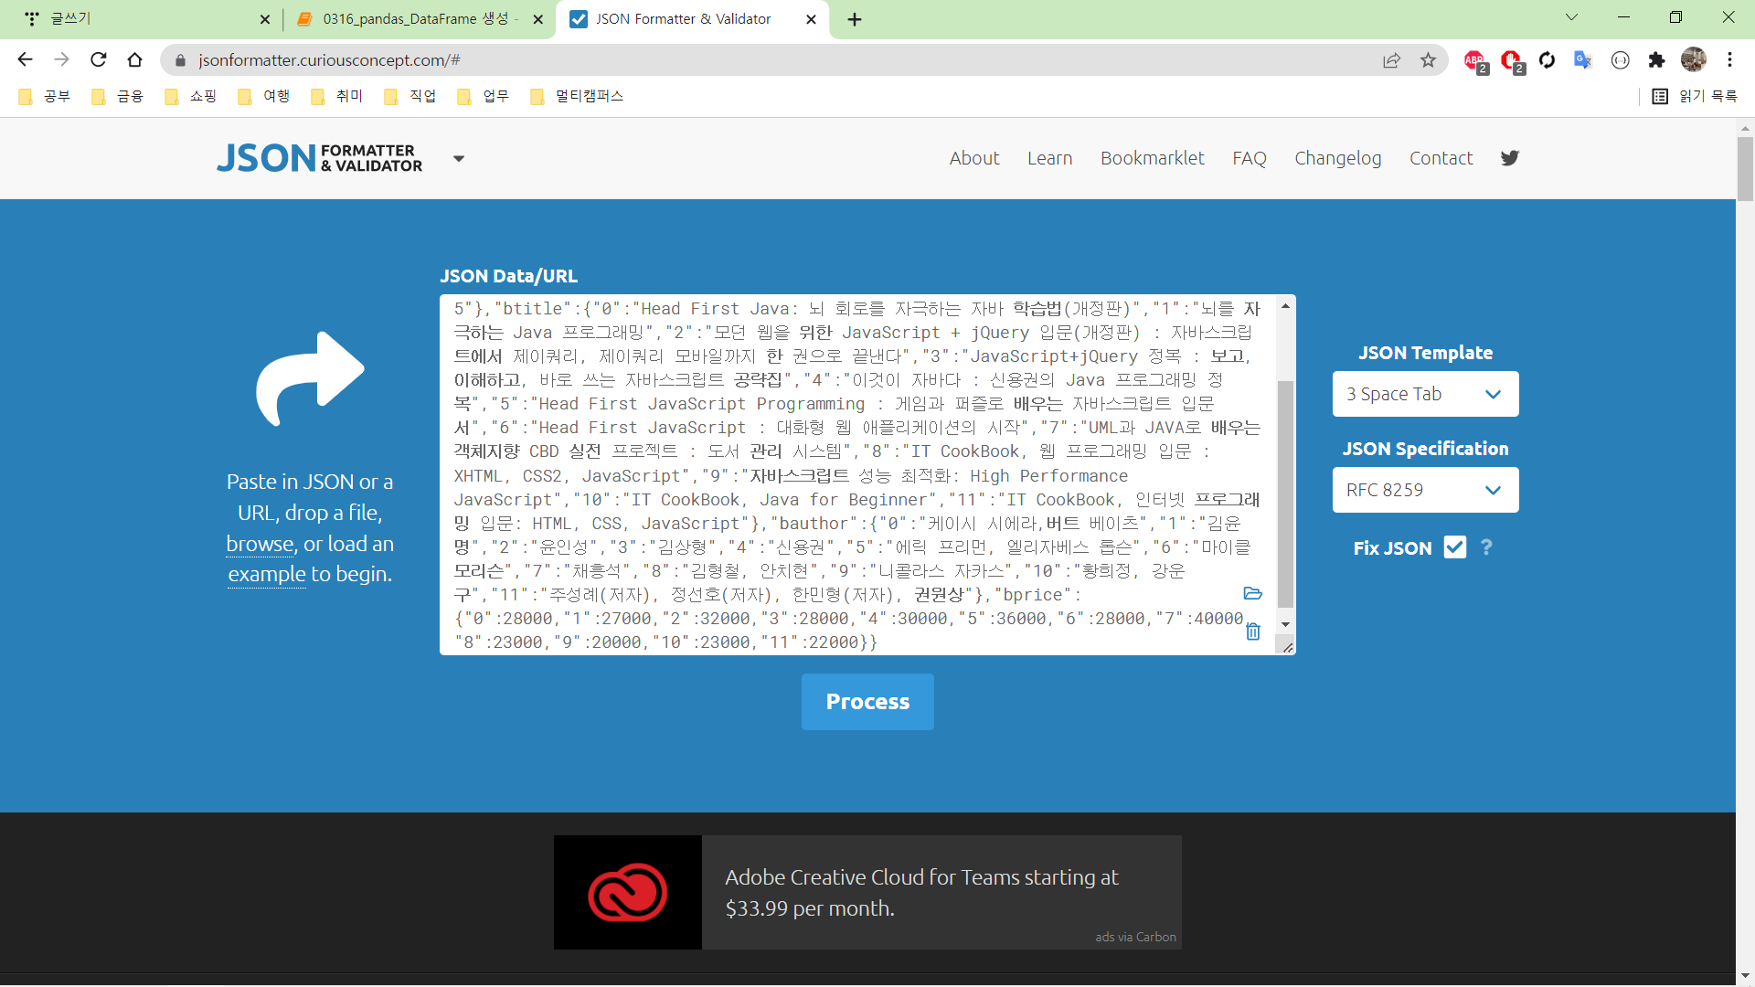1755x987 pixels.
Task: Open the Changelog menu item
Action: coord(1337,158)
